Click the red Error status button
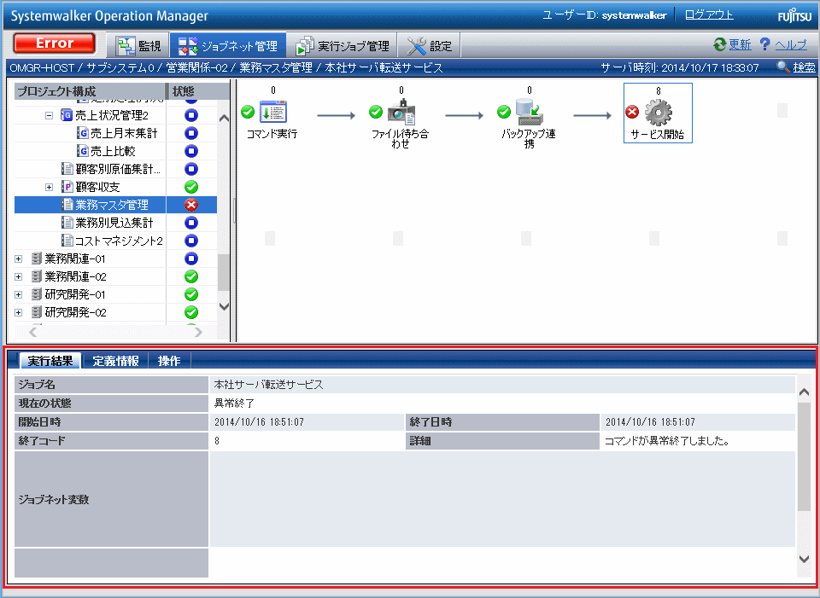Viewport: 820px width, 598px height. tap(55, 44)
